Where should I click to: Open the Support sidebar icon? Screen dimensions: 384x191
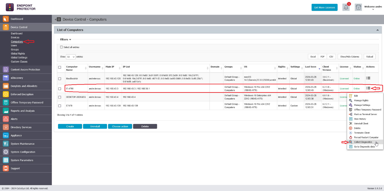coord(6,168)
